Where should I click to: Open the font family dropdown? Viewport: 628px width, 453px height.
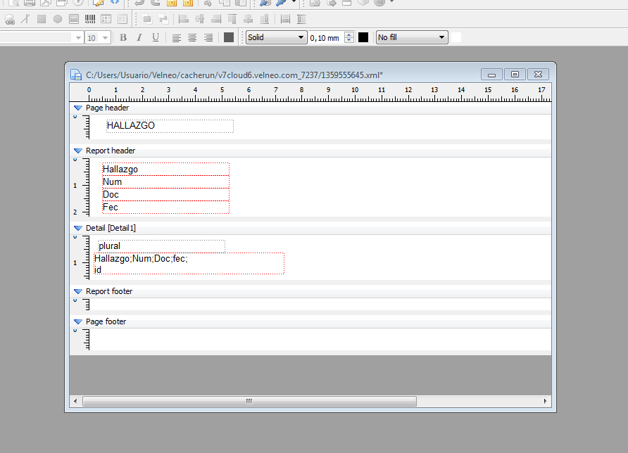pos(78,37)
